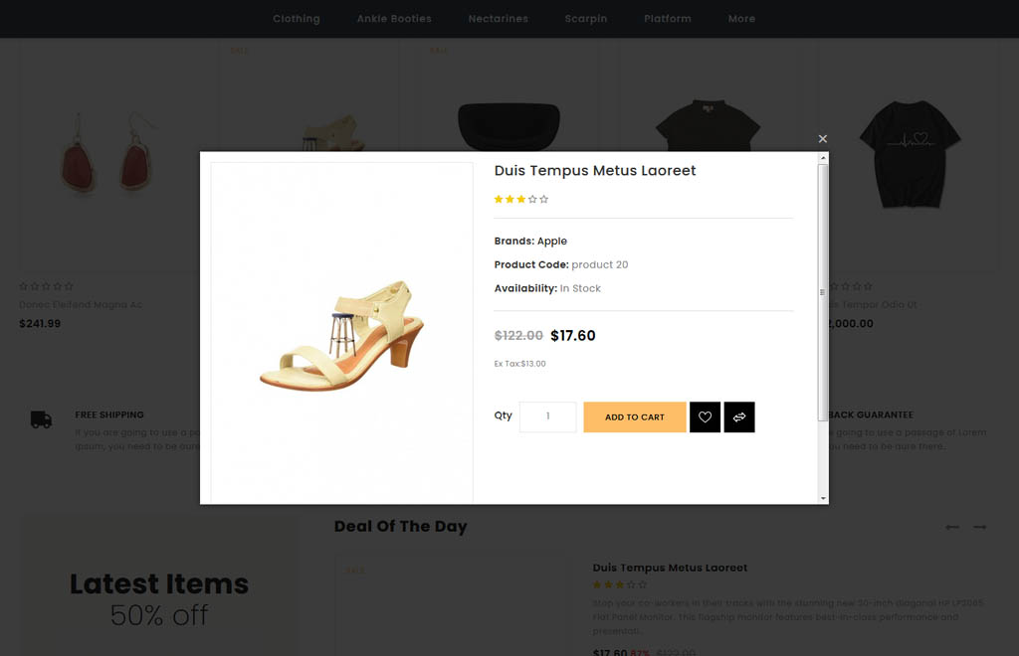Click the Add to Cart button
Viewport: 1019px width, 656px height.
634,417
